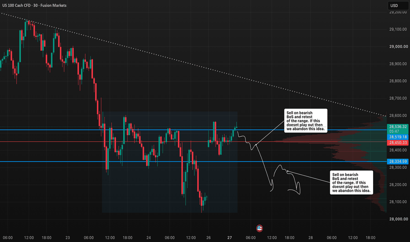The image size is (410, 242).
Task: Click the date label 26 on time axis
Action: [x=209, y=238]
